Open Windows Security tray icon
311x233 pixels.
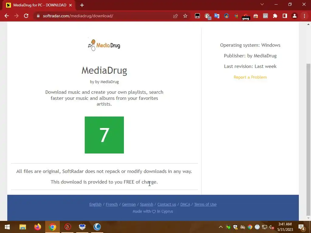pos(235,227)
